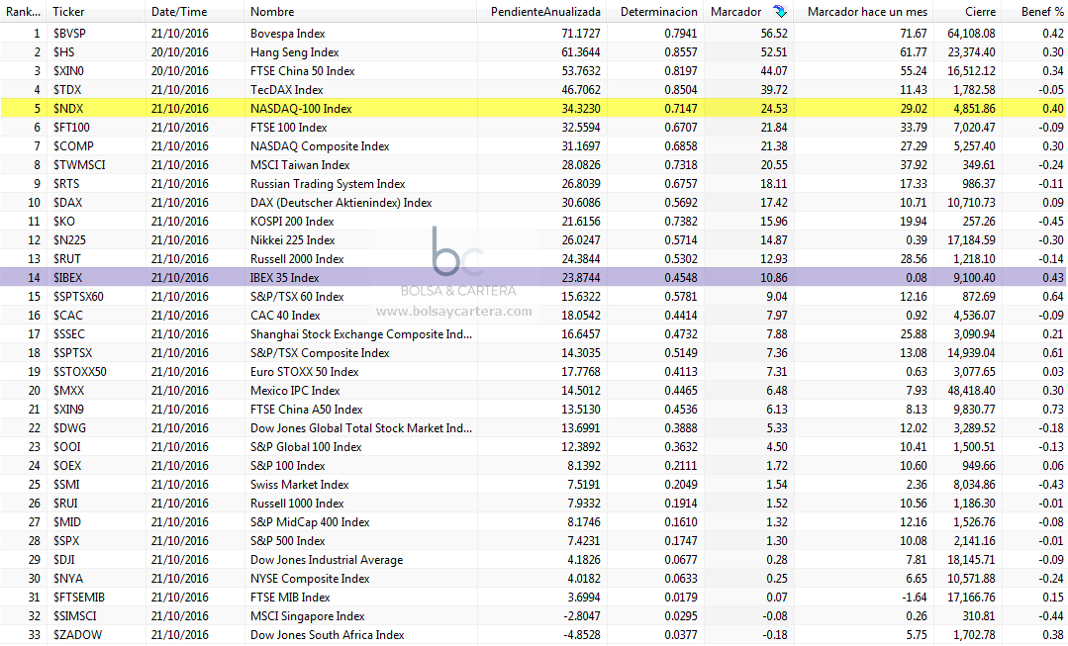Select 'Swiss Market Index'

pos(300,485)
